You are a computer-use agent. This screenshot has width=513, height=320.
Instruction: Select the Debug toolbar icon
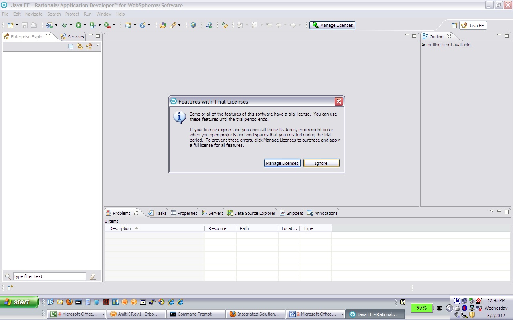pos(65,25)
